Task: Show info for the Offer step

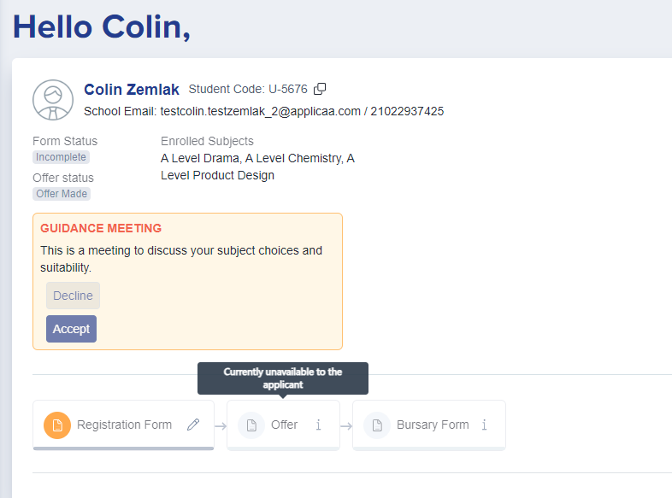Action: coord(318,425)
